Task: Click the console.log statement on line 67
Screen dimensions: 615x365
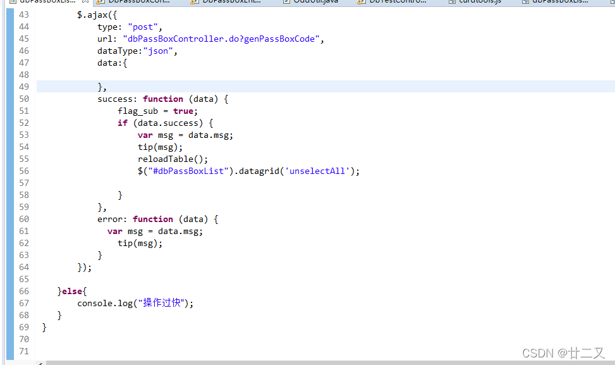Action: (x=135, y=303)
